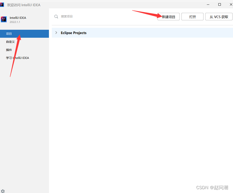
Task: Switch to the 项目 tab
Action: [x=9, y=33]
